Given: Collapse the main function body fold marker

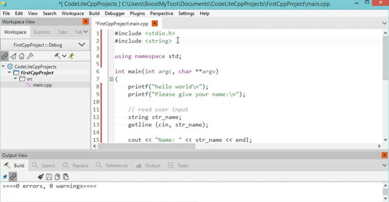Looking at the screenshot, I should [x=111, y=79].
